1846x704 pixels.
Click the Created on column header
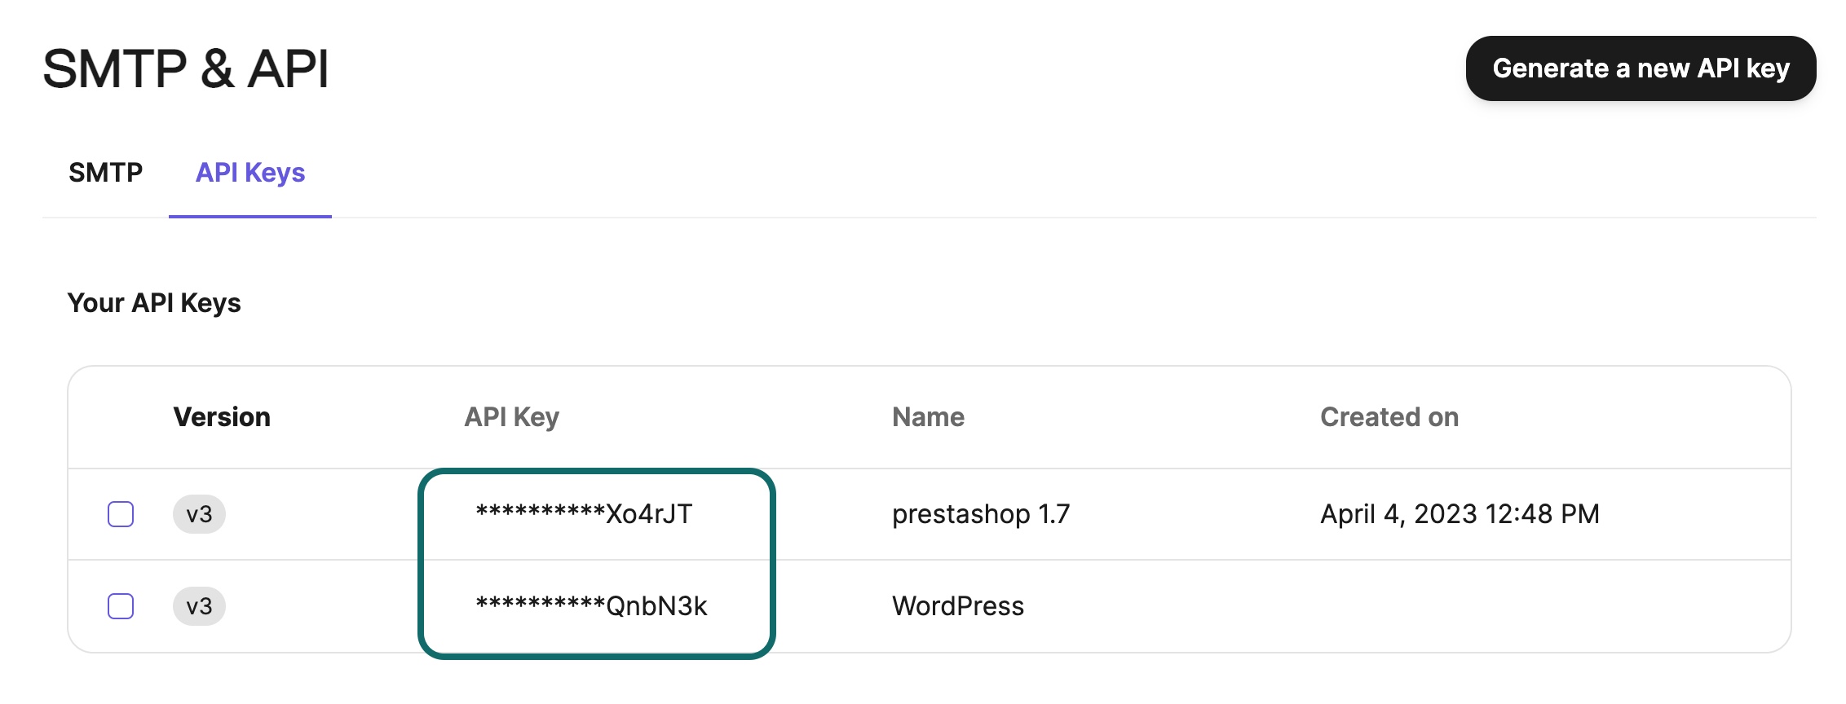click(1389, 417)
